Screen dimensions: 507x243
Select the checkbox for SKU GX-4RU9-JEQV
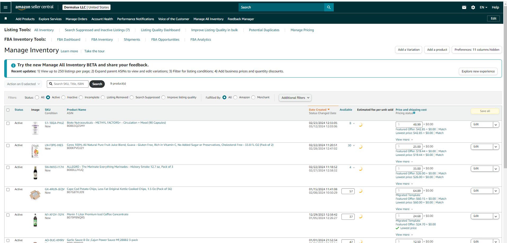point(8,190)
